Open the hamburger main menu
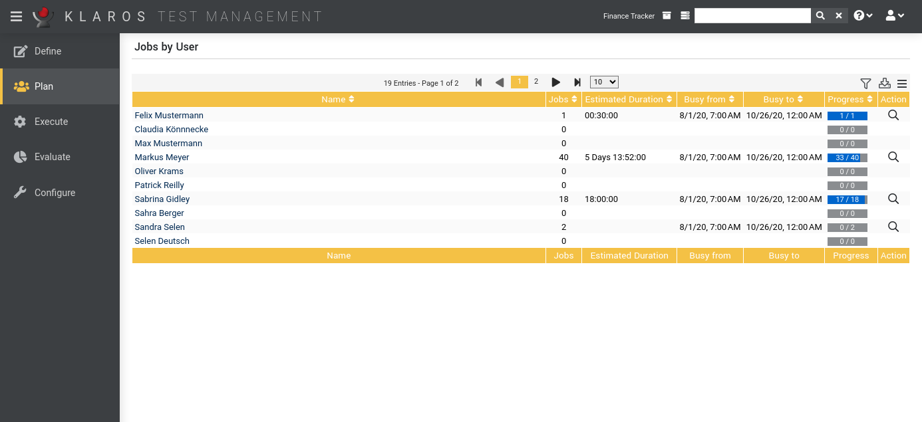This screenshot has width=922, height=422. [x=17, y=16]
